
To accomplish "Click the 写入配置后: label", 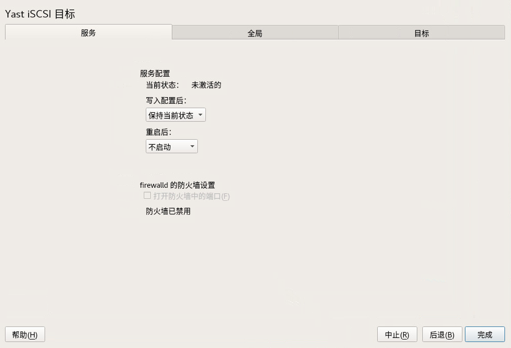I will coord(166,100).
